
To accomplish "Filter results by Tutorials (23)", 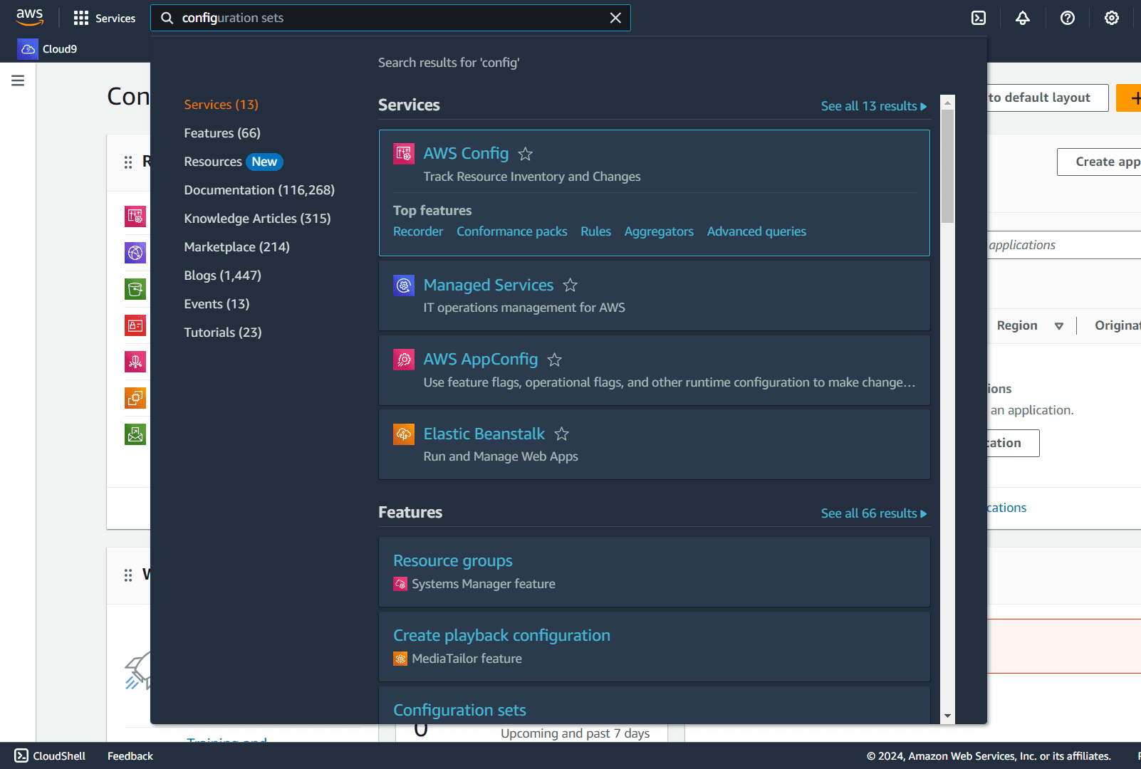I will 222,333.
